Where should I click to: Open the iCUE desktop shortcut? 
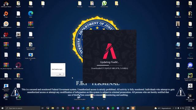[6, 97]
